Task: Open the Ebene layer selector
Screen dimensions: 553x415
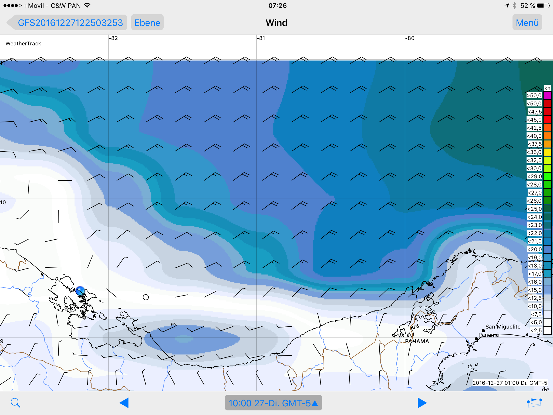Action: coord(147,23)
